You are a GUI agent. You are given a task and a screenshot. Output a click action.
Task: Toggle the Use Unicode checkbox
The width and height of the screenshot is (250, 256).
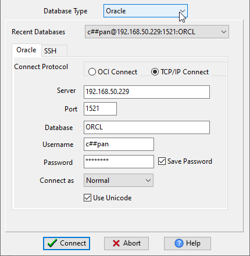tap(87, 198)
